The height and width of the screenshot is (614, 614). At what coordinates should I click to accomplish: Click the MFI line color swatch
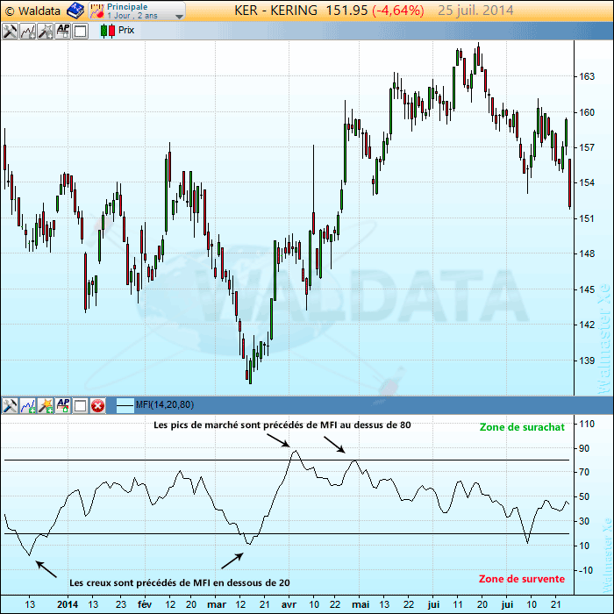point(125,405)
